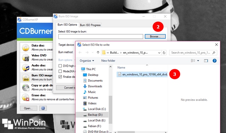Toggle the Mode2XA checkbox
Viewport: 226px width, 133px height.
(x=60, y=71)
